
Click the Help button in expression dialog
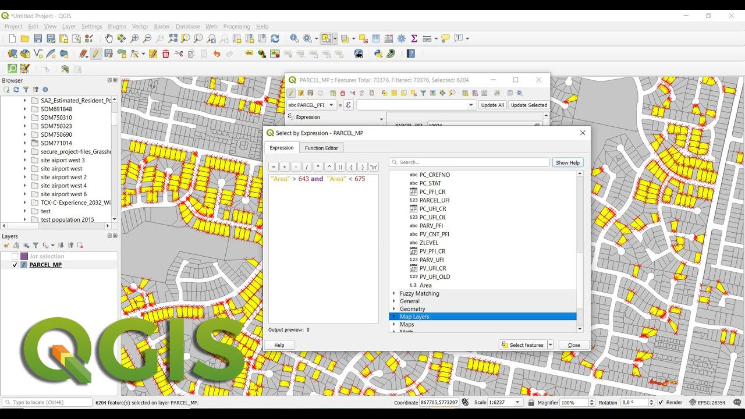pos(279,345)
